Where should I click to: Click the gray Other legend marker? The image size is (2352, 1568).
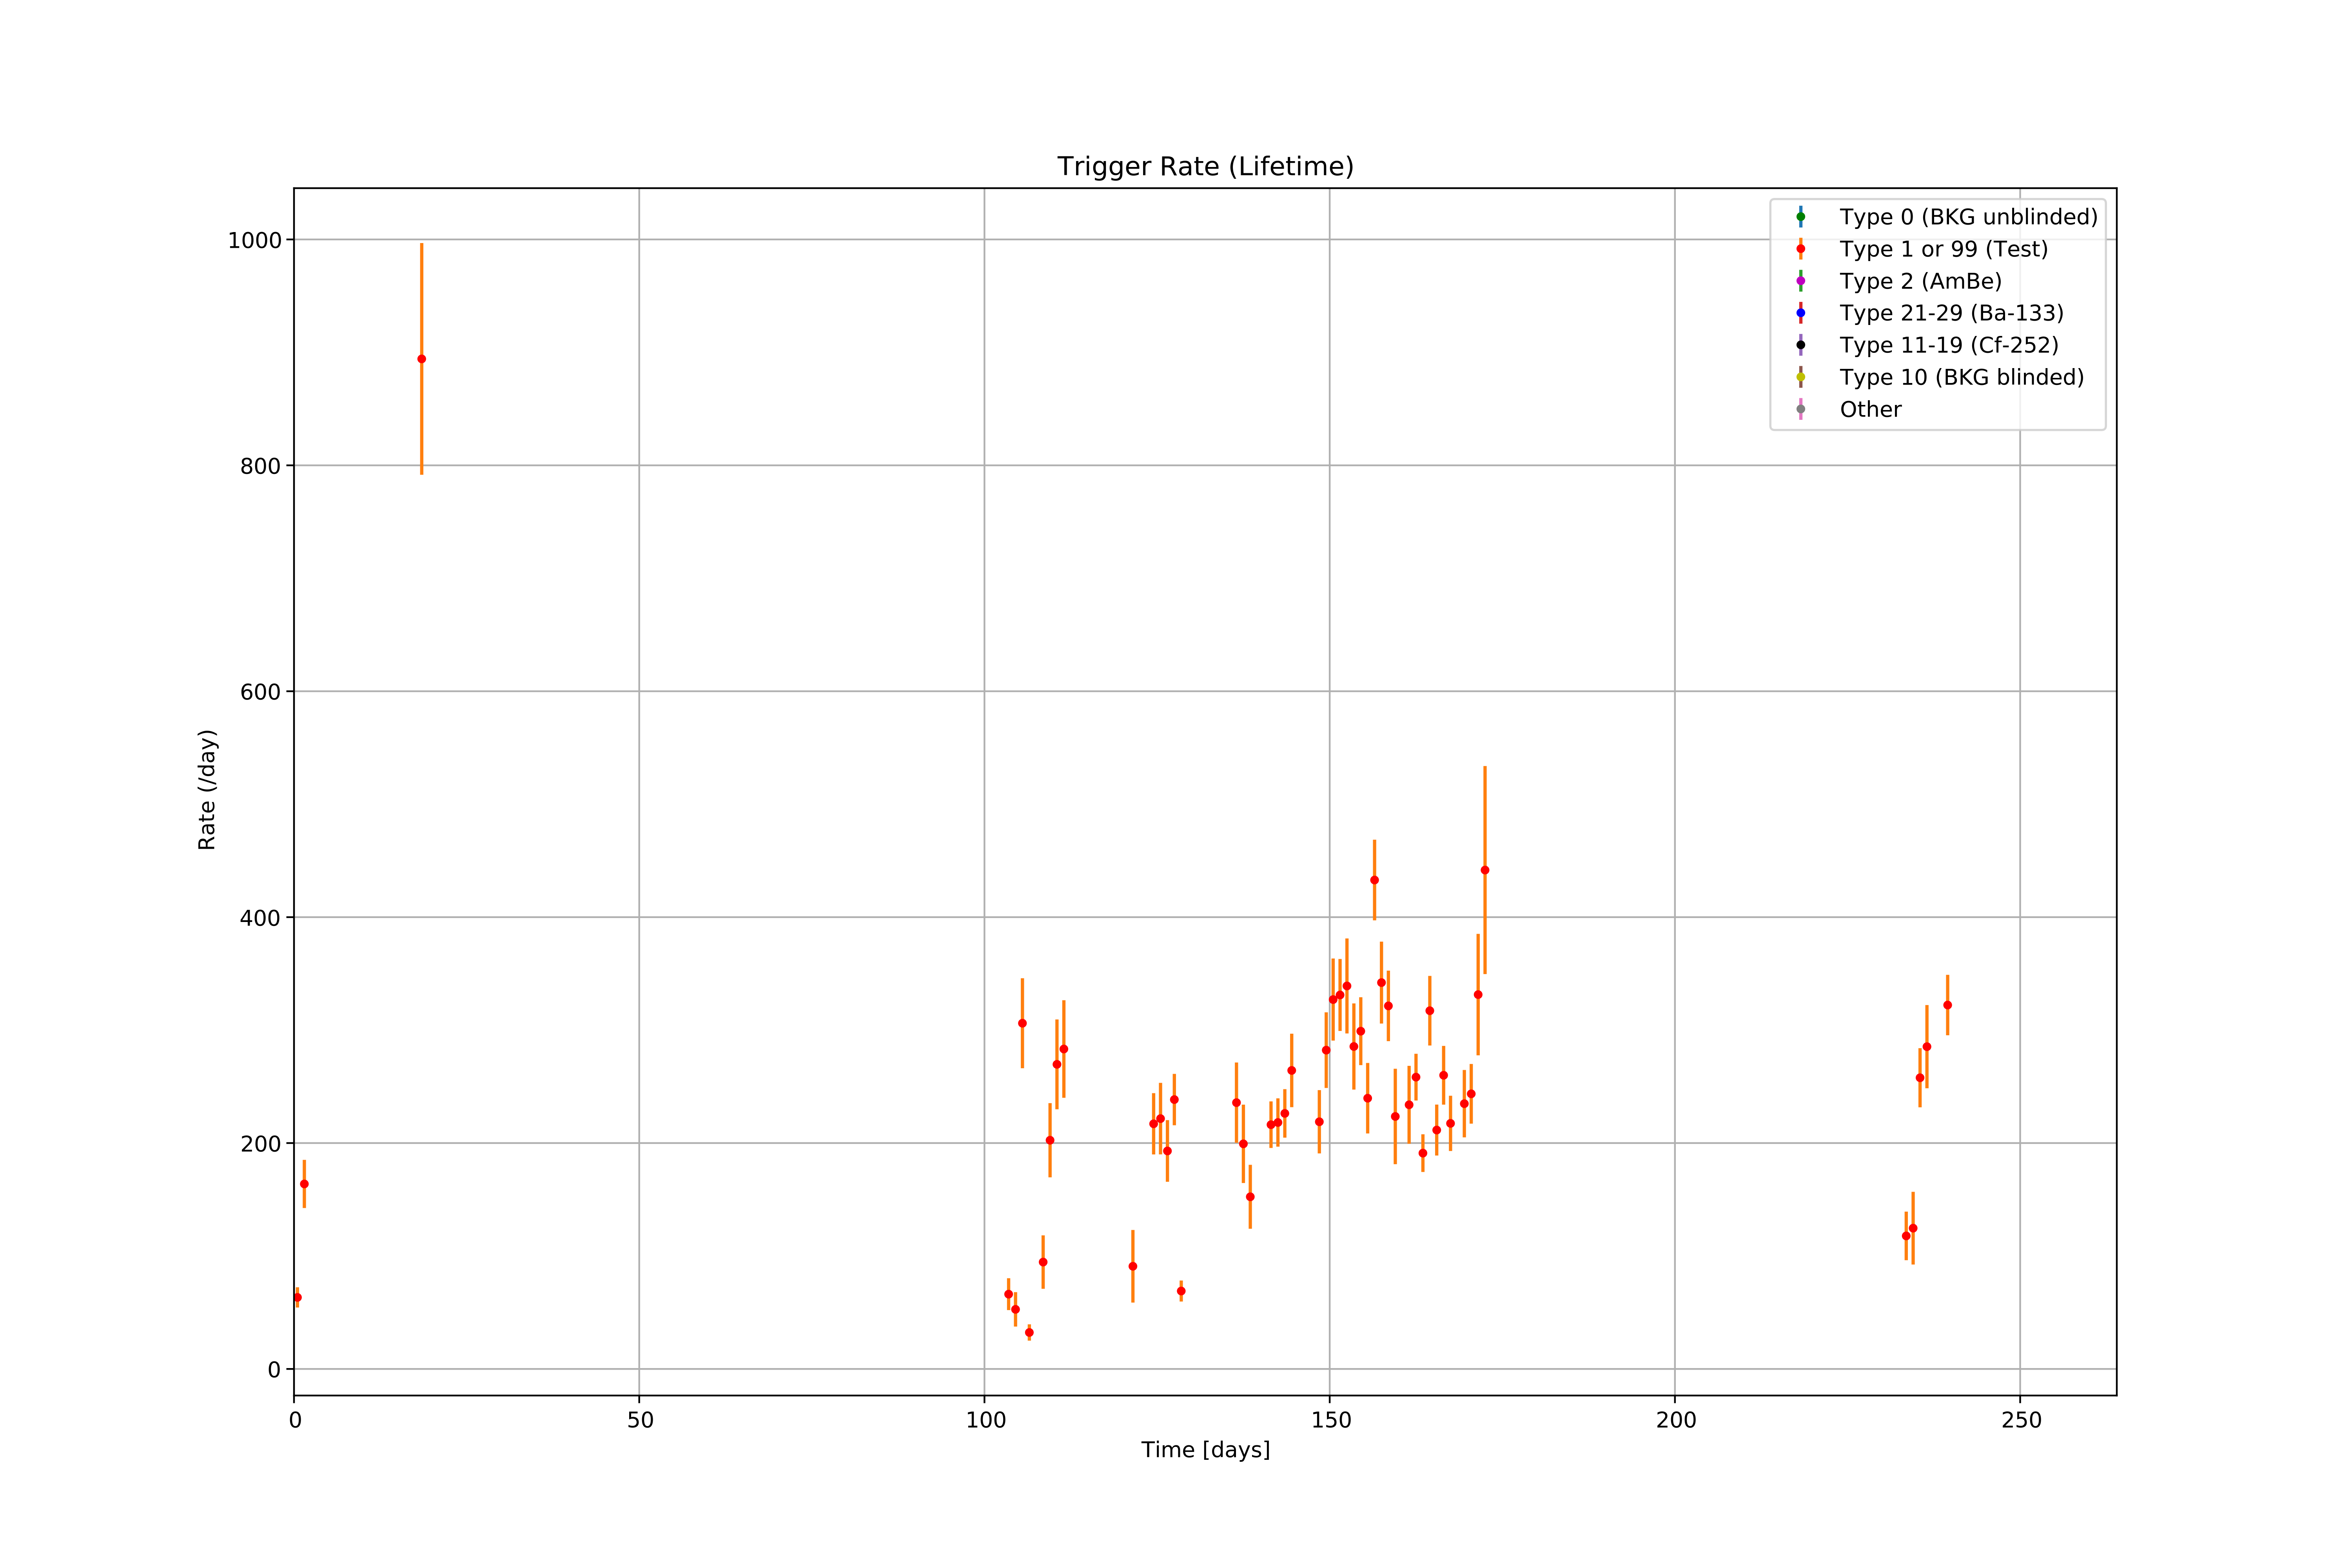pos(1801,409)
